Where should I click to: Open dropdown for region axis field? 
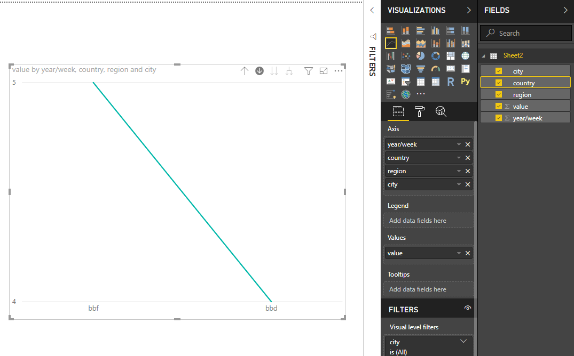(x=459, y=171)
